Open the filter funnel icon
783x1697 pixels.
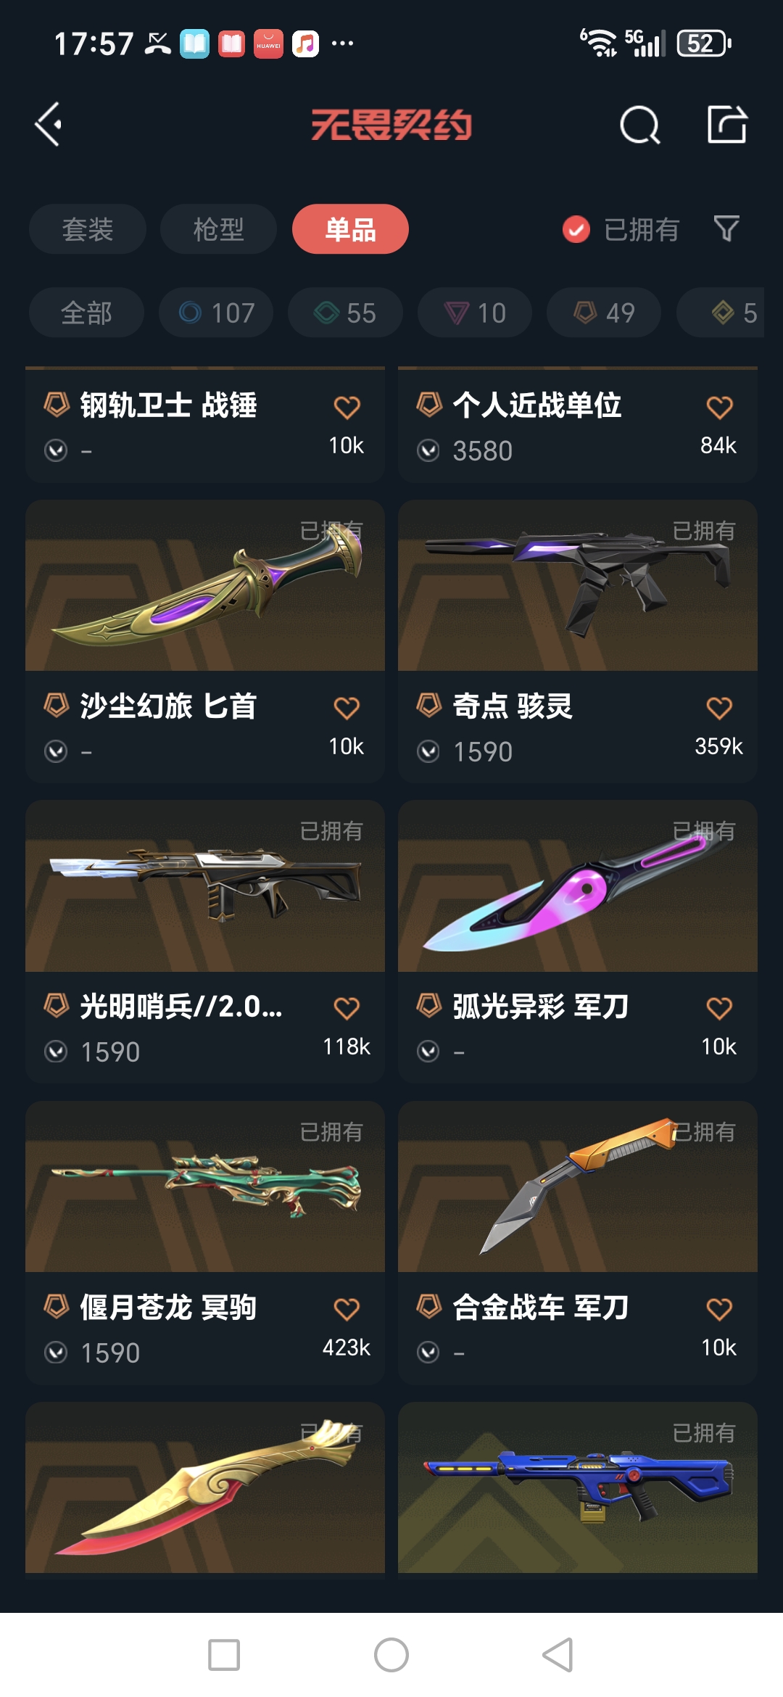(x=726, y=229)
